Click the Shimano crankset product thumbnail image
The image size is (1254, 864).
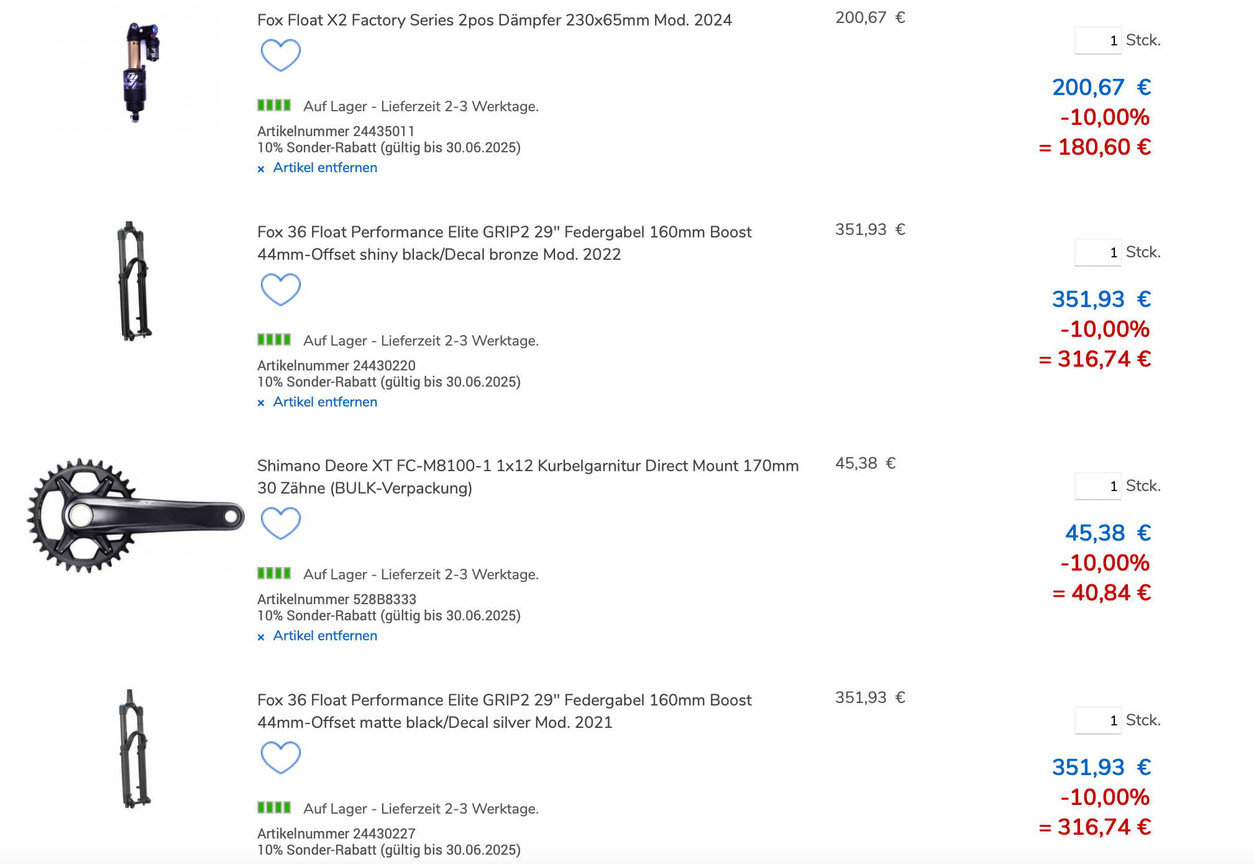click(x=135, y=515)
